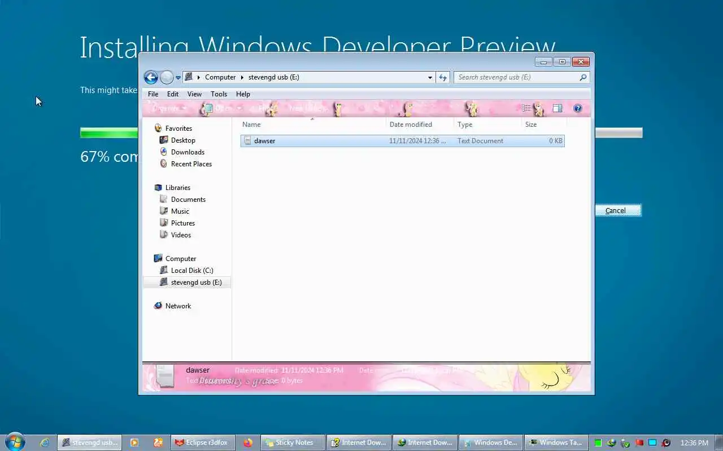
Task: Launch Internet Explorer from taskbar
Action: coord(44,443)
